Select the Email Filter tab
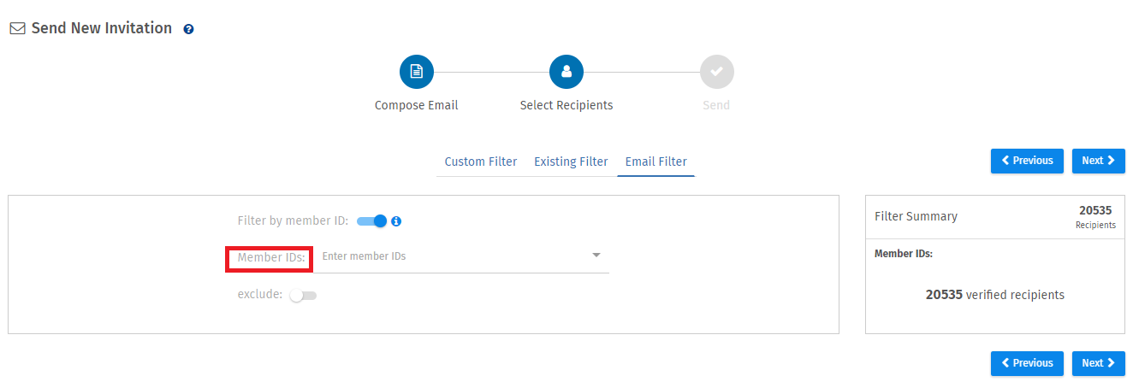The height and width of the screenshot is (382, 1133). click(655, 162)
